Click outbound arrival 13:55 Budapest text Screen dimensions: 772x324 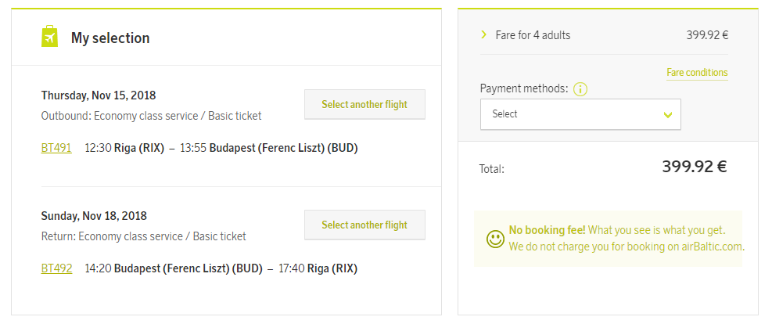pos(269,148)
